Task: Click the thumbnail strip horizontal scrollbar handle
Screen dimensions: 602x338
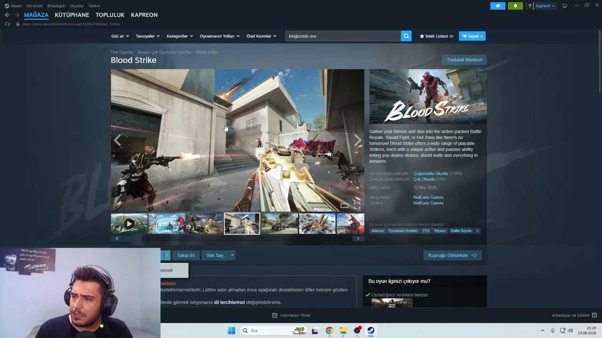Action: point(133,238)
